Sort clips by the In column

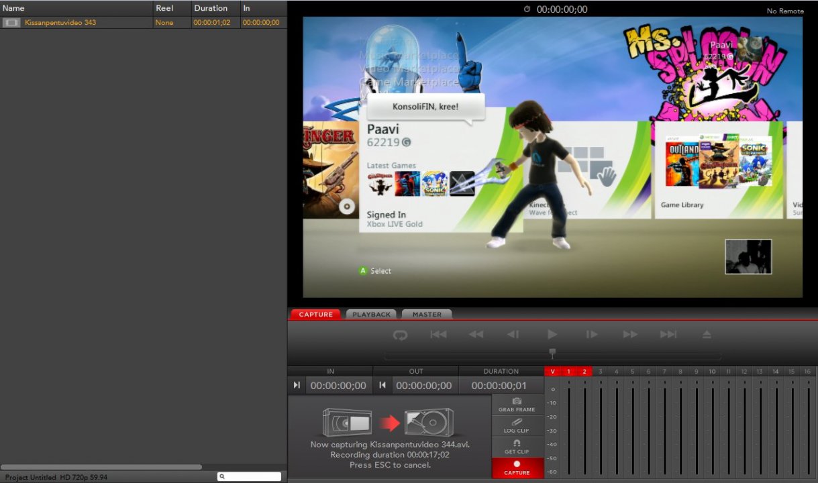coord(263,8)
